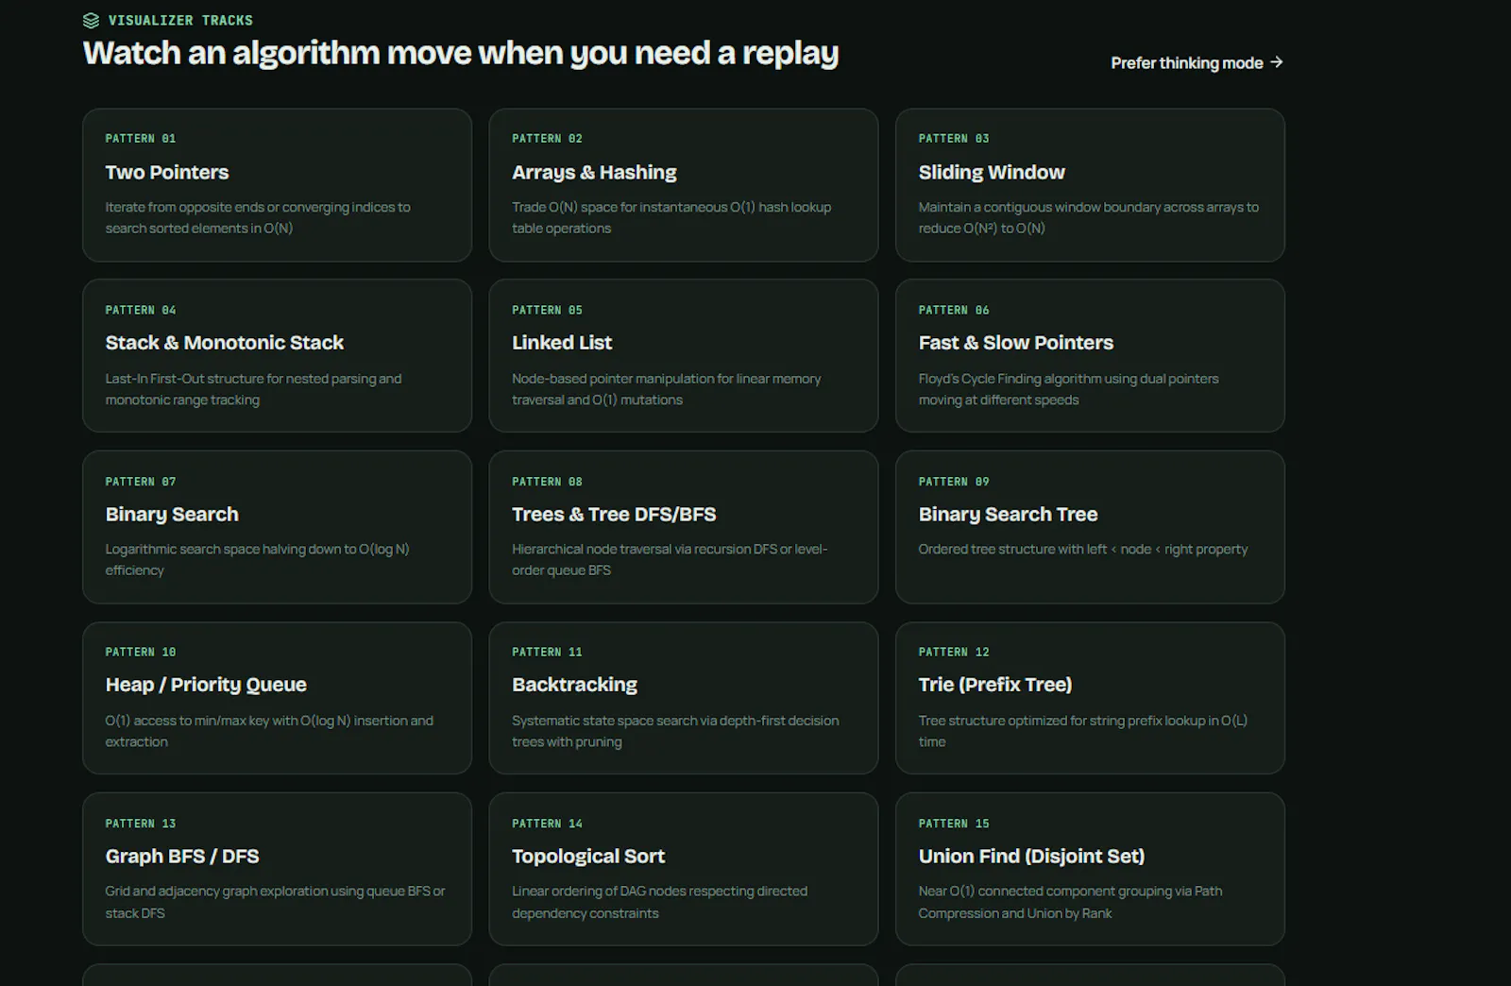Click the 'Logarithmic search space halving' description
Image resolution: width=1511 pixels, height=986 pixels.
pyautogui.click(x=257, y=560)
